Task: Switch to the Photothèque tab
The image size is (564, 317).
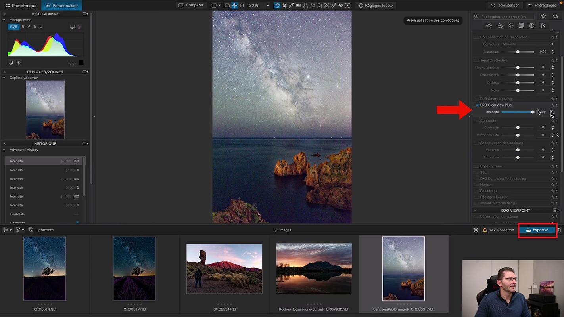Action: click(21, 6)
